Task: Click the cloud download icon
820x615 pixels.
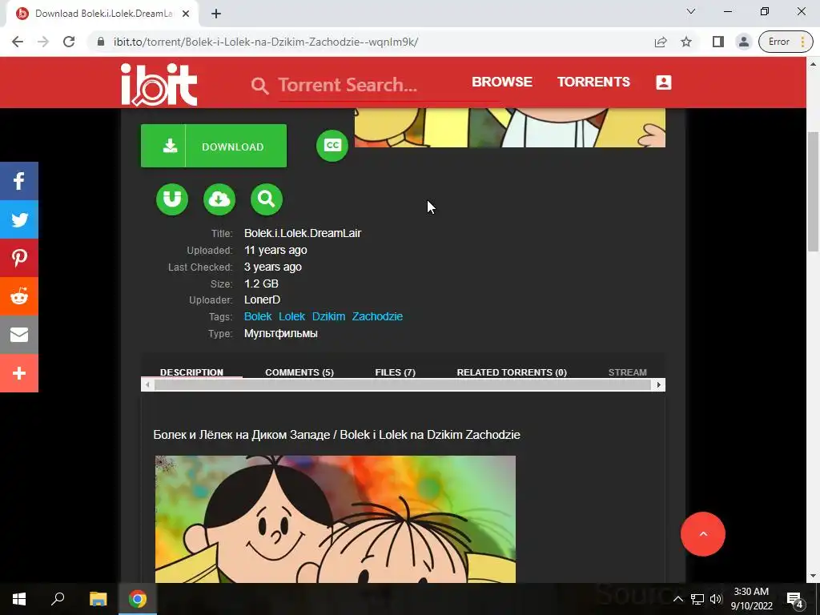Action: pos(219,199)
